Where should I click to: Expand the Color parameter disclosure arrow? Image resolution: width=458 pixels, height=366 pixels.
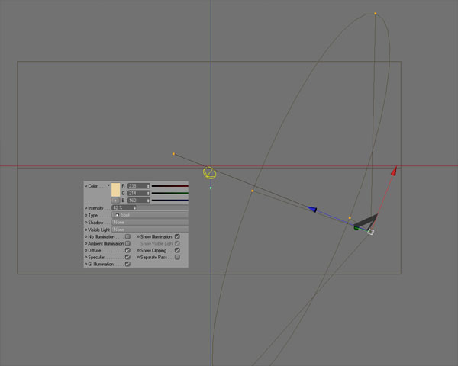pyautogui.click(x=108, y=185)
